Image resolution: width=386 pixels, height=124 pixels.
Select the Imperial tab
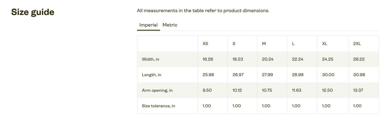click(x=148, y=25)
